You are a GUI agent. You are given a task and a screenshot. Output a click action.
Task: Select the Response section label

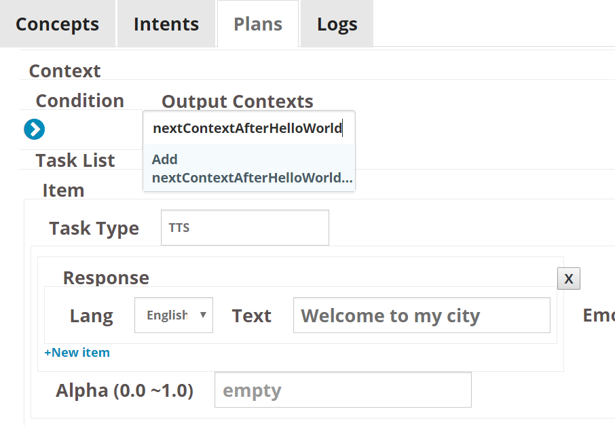(106, 278)
